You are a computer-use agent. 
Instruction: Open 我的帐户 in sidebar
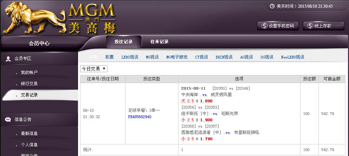pos(29,73)
